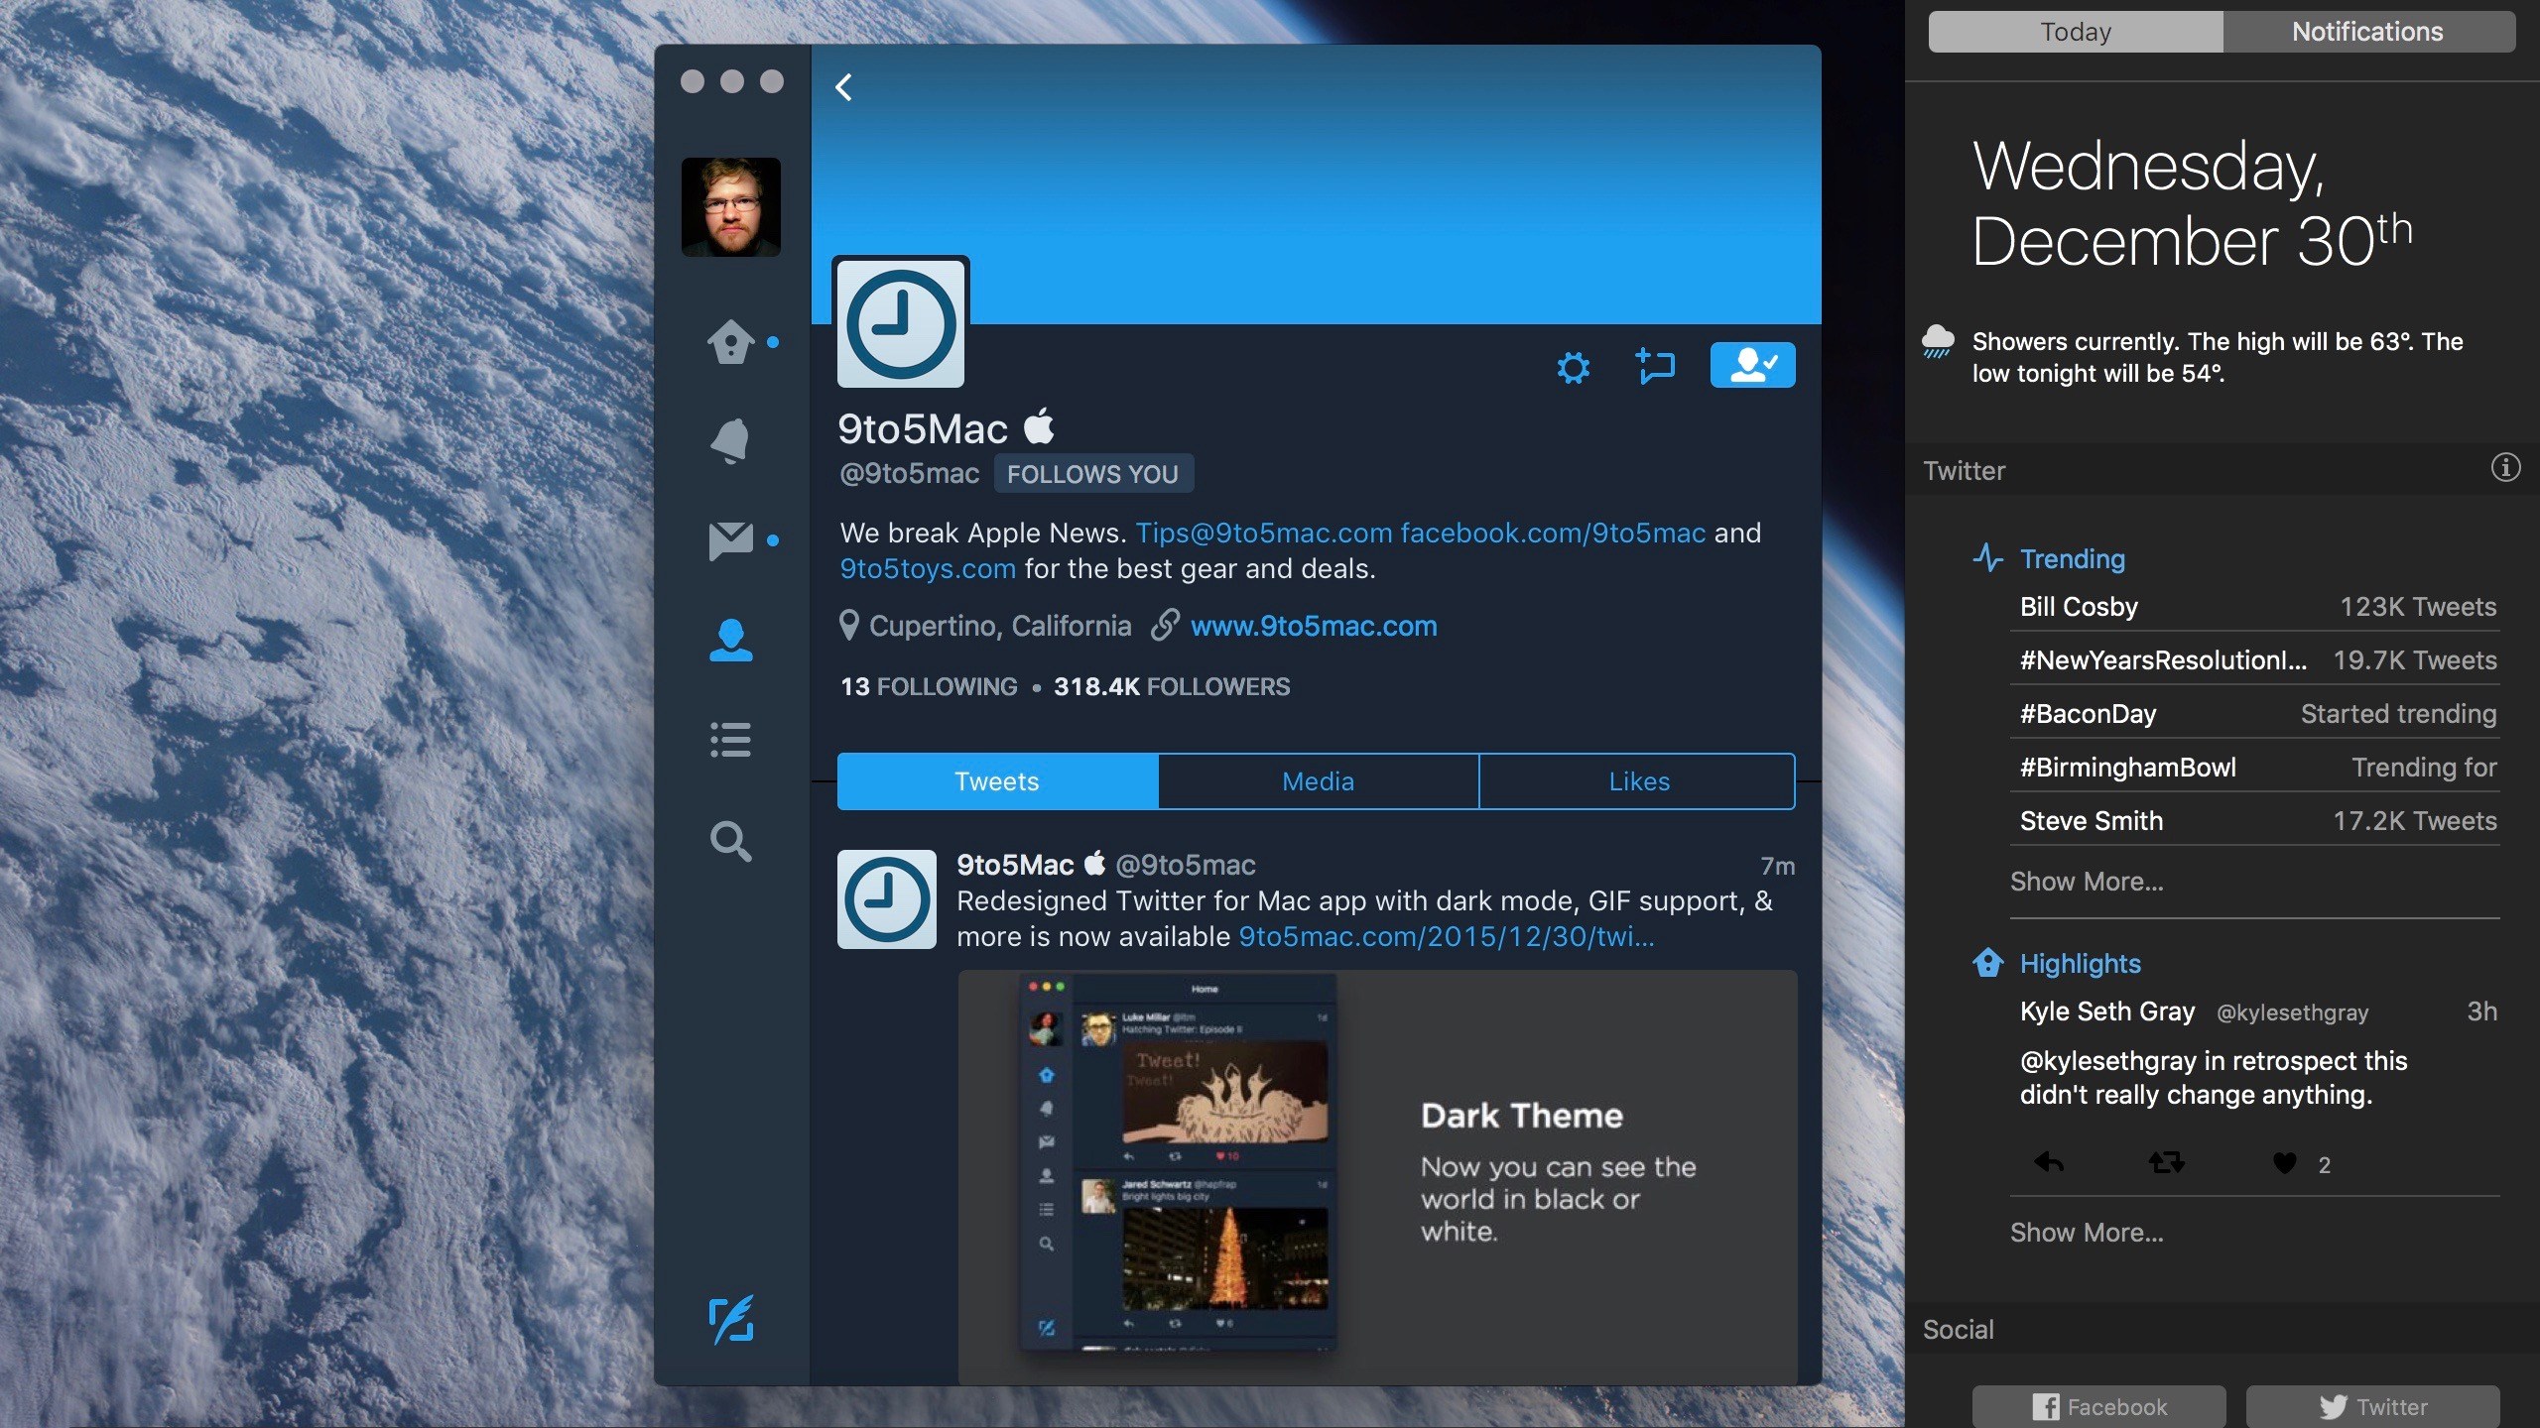Open search with the magnifying glass icon

point(731,842)
